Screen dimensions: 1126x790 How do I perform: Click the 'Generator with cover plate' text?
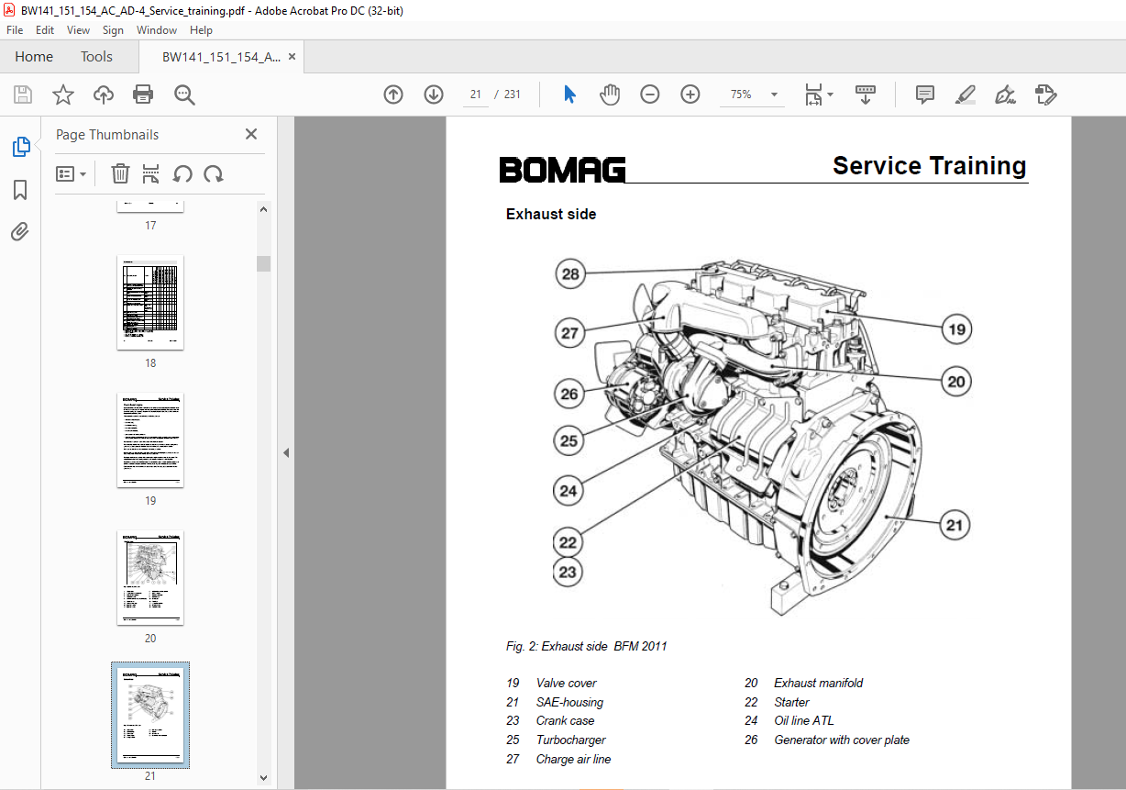(x=842, y=740)
